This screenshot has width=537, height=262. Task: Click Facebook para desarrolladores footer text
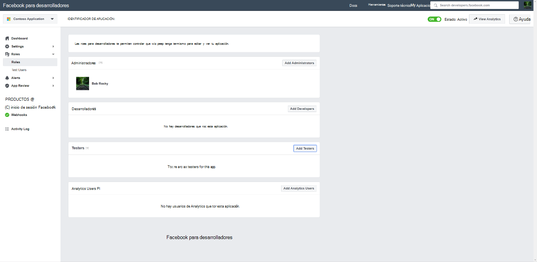pyautogui.click(x=200, y=238)
